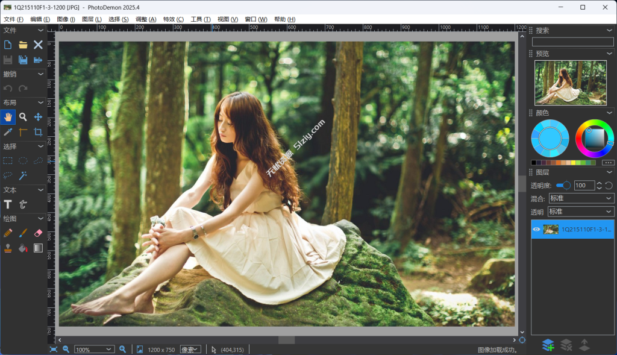Click the 搜索 search input field
The width and height of the screenshot is (617, 355).
pyautogui.click(x=572, y=42)
